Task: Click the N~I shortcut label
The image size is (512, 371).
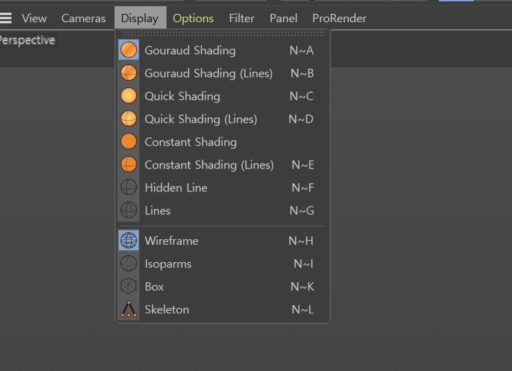Action: point(304,264)
